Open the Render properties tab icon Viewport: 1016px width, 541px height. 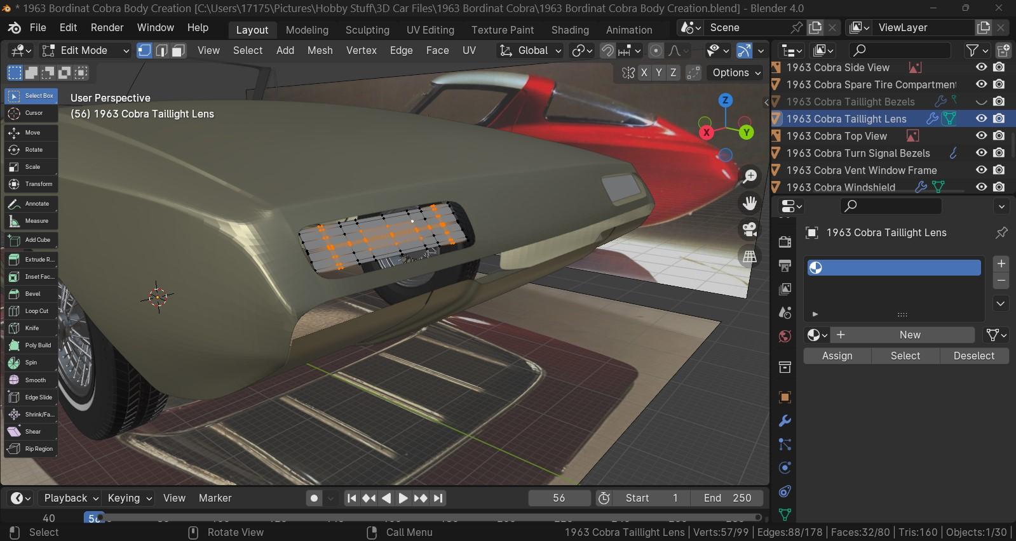pos(785,242)
